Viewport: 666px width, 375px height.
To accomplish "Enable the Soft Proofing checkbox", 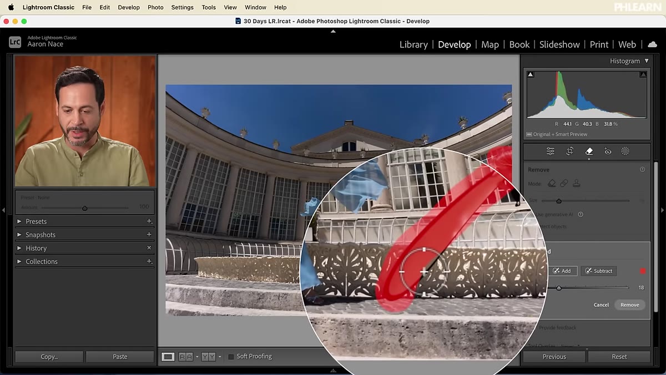I will [231, 357].
